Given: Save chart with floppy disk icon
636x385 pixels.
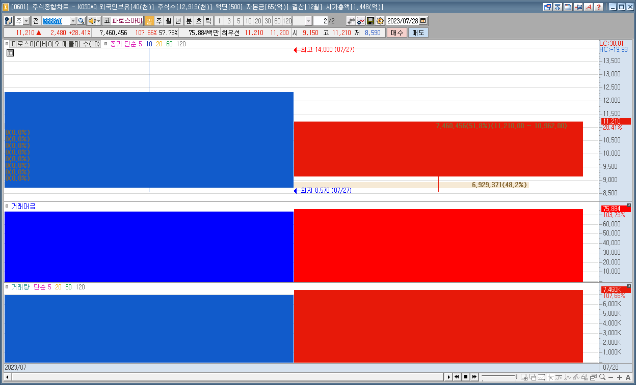Looking at the screenshot, I should pos(370,21).
